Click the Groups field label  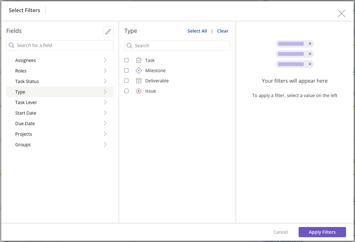pos(23,145)
